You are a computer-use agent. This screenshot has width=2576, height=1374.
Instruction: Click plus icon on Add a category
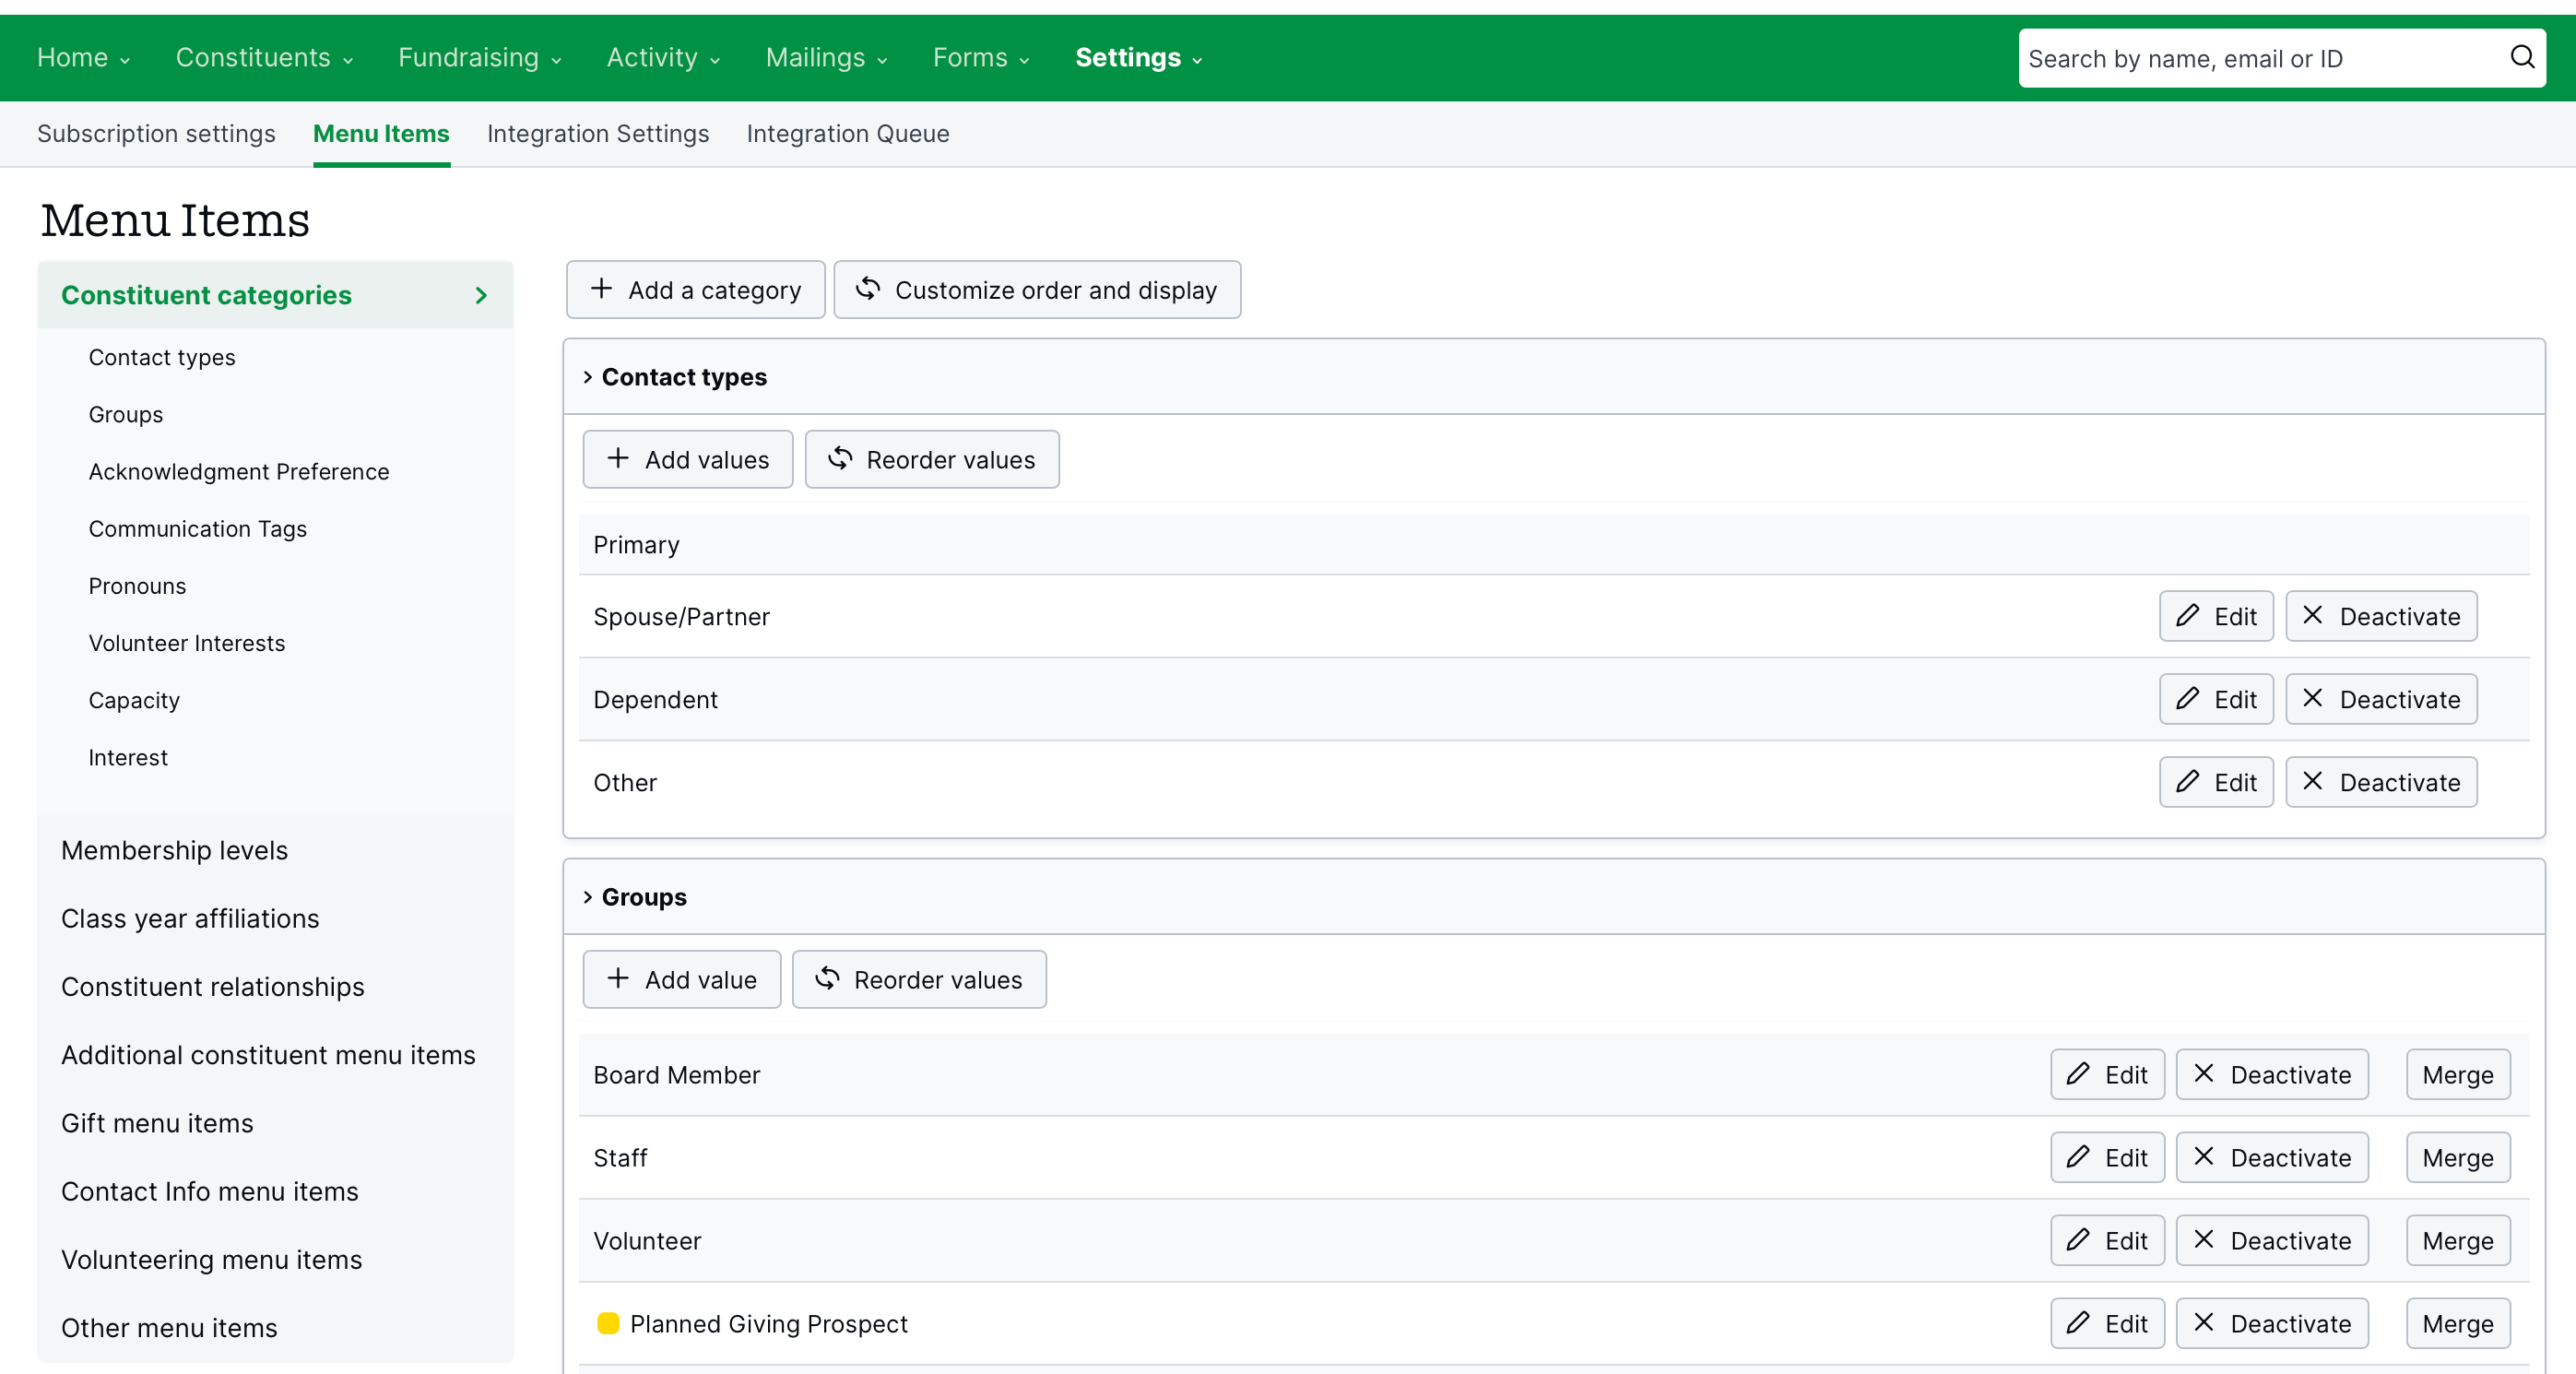(x=601, y=289)
